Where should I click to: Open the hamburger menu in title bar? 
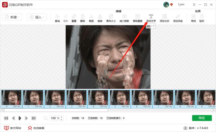pyautogui.click(x=194, y=5)
